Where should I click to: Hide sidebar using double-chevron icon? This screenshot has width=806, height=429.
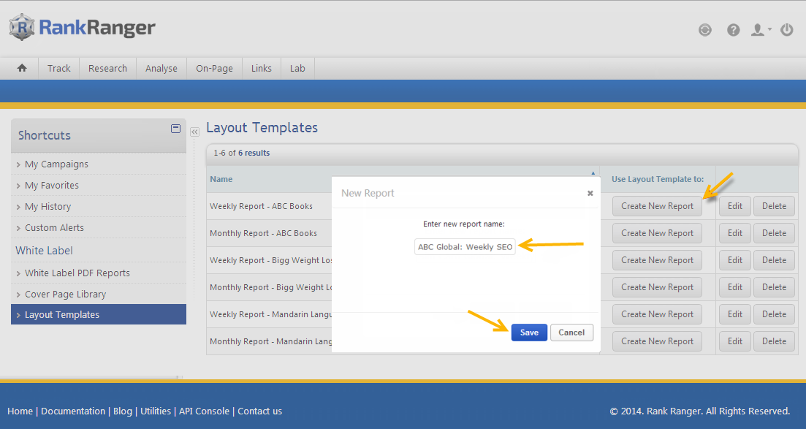pyautogui.click(x=194, y=132)
